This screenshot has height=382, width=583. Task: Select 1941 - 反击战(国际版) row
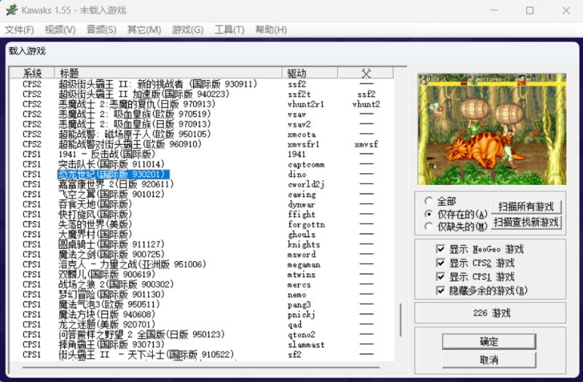click(x=201, y=154)
